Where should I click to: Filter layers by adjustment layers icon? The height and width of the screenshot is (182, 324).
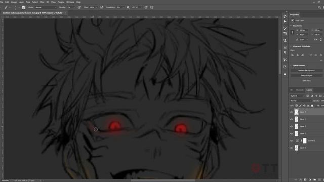312,96
